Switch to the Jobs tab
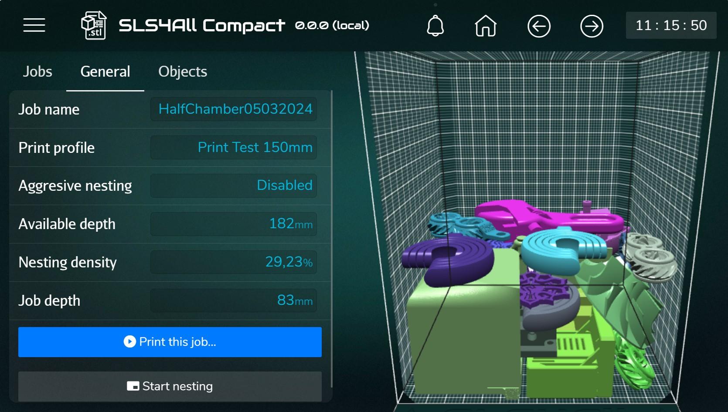 tap(37, 71)
